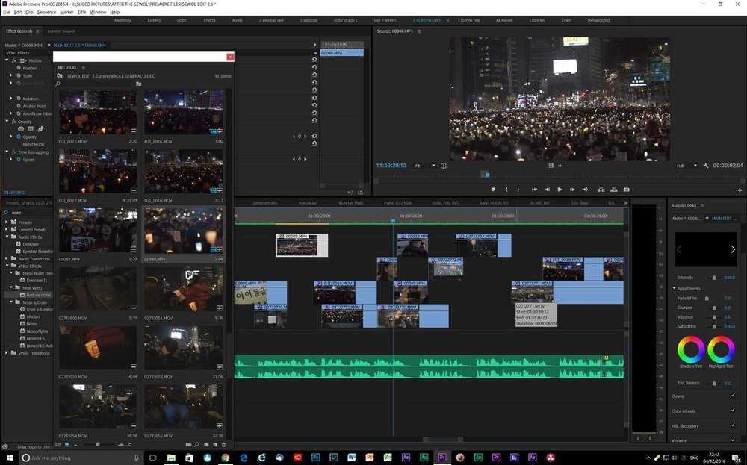The width and height of the screenshot is (747, 465).
Task: Toggle animation stopwatch for Position
Action: (19, 68)
